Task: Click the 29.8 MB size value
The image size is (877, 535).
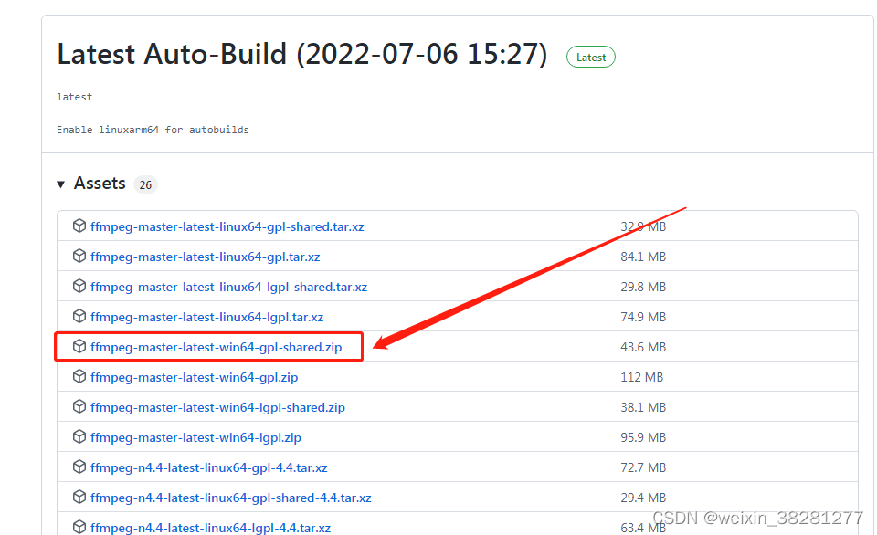Action: click(643, 287)
